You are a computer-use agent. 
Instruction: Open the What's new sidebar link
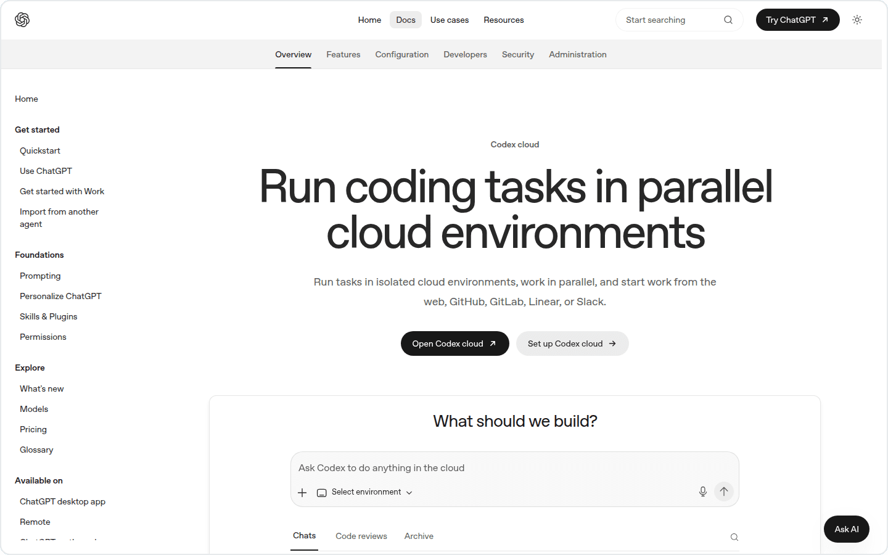click(x=42, y=388)
